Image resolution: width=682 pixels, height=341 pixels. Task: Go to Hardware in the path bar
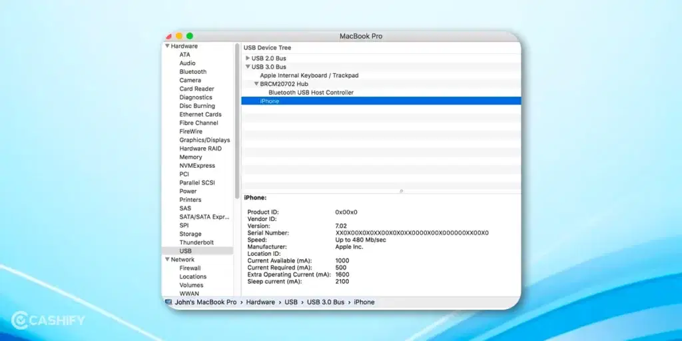click(260, 302)
